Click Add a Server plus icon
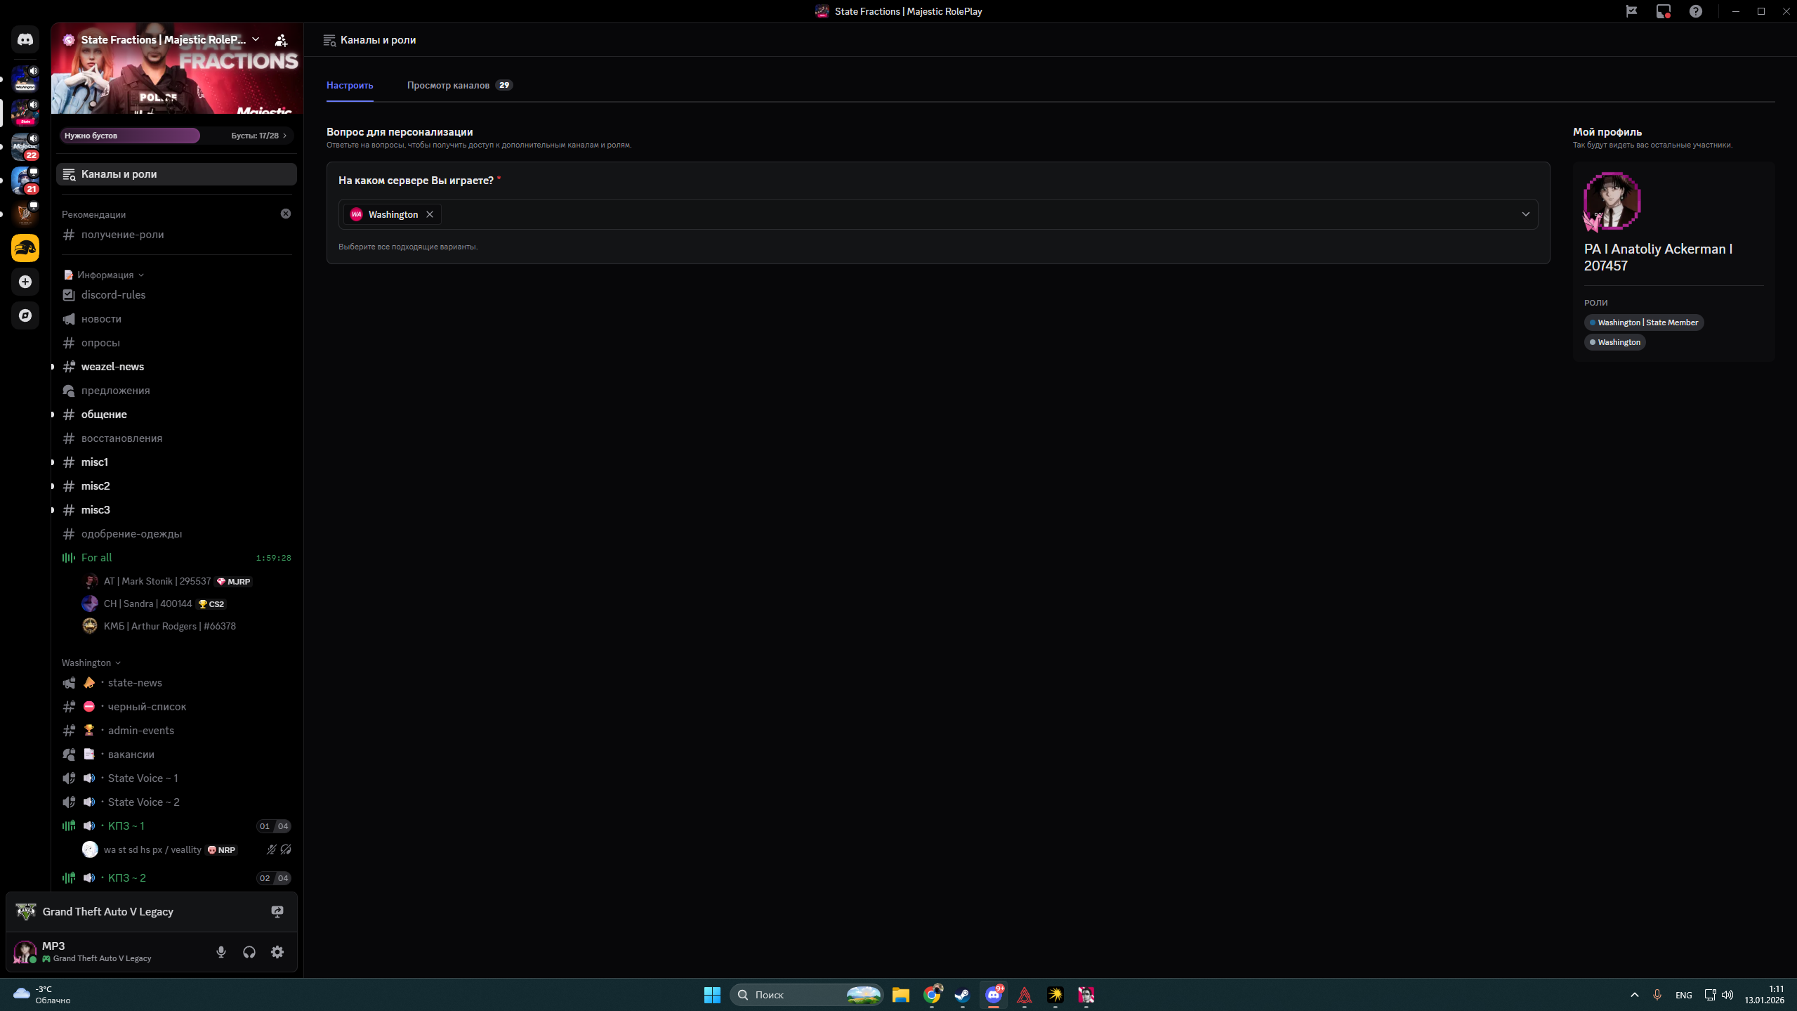This screenshot has height=1011, width=1797. point(25,282)
